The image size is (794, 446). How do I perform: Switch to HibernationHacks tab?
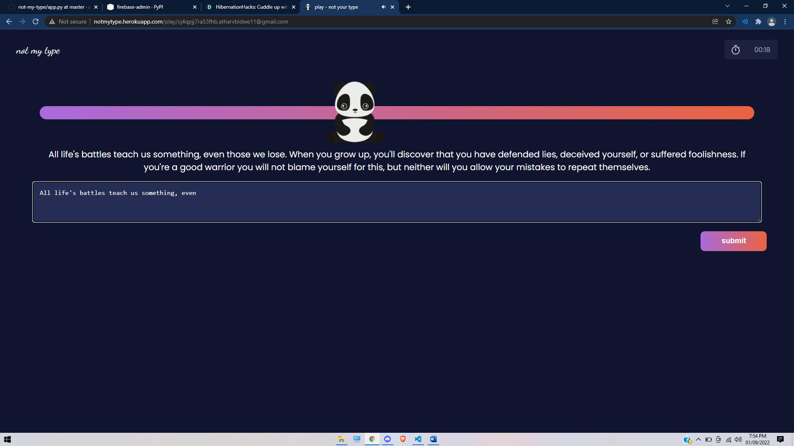(248, 7)
